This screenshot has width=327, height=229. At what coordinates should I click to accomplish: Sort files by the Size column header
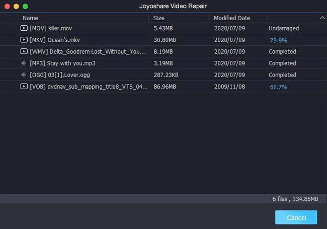[x=158, y=18]
